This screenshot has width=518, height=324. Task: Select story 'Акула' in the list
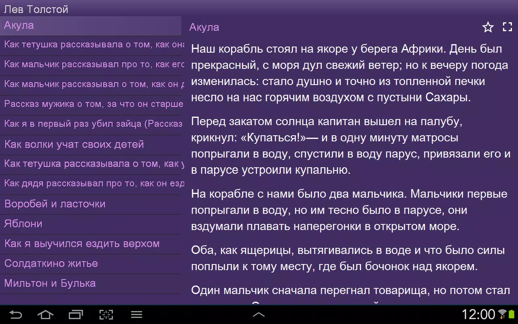point(91,26)
